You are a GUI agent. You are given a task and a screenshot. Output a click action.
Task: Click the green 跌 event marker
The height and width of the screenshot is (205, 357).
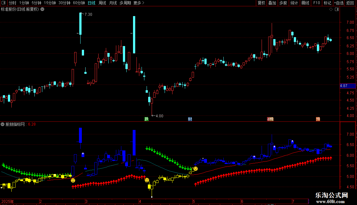click(146, 119)
